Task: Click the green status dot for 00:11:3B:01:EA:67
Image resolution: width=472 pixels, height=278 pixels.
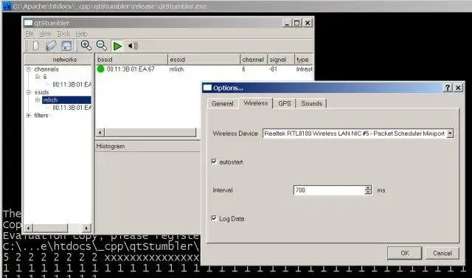Action: (100, 69)
